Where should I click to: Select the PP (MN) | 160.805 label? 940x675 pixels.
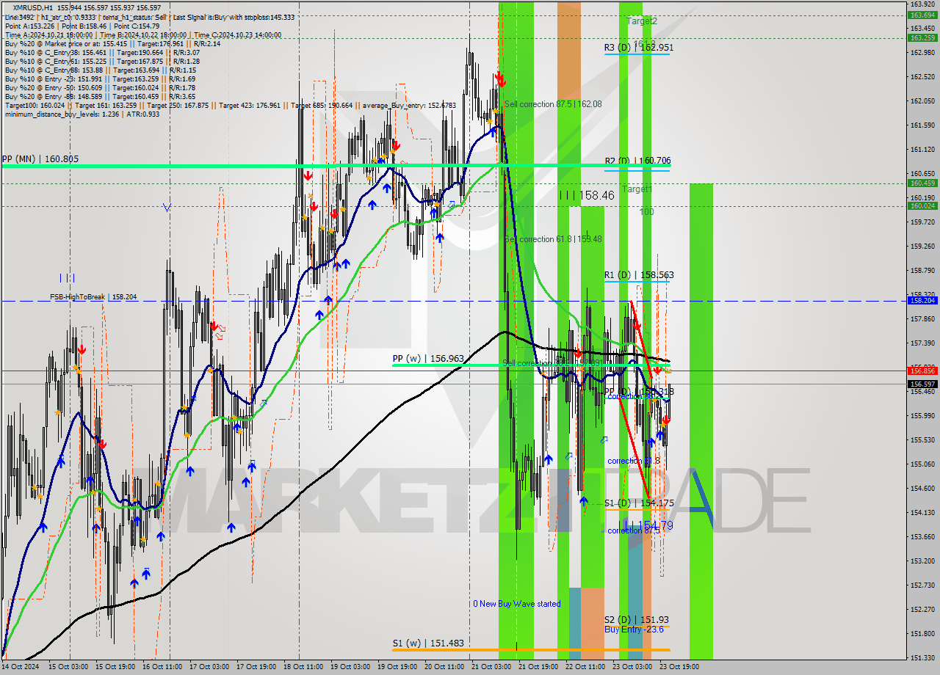(40, 158)
